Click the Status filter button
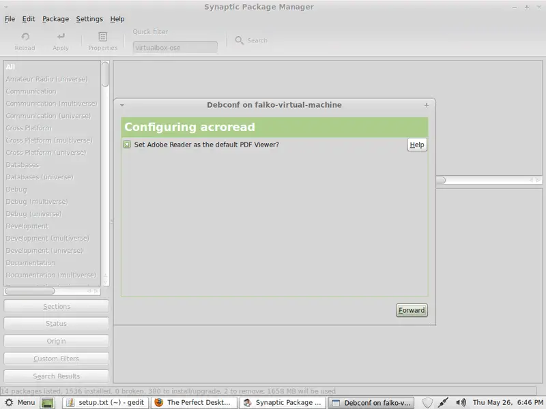 coord(57,323)
